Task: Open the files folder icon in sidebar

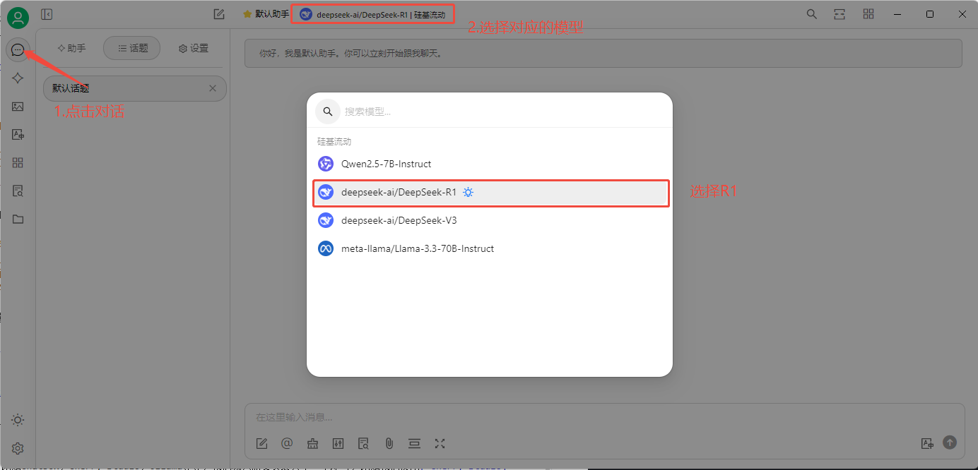Action: pos(18,219)
